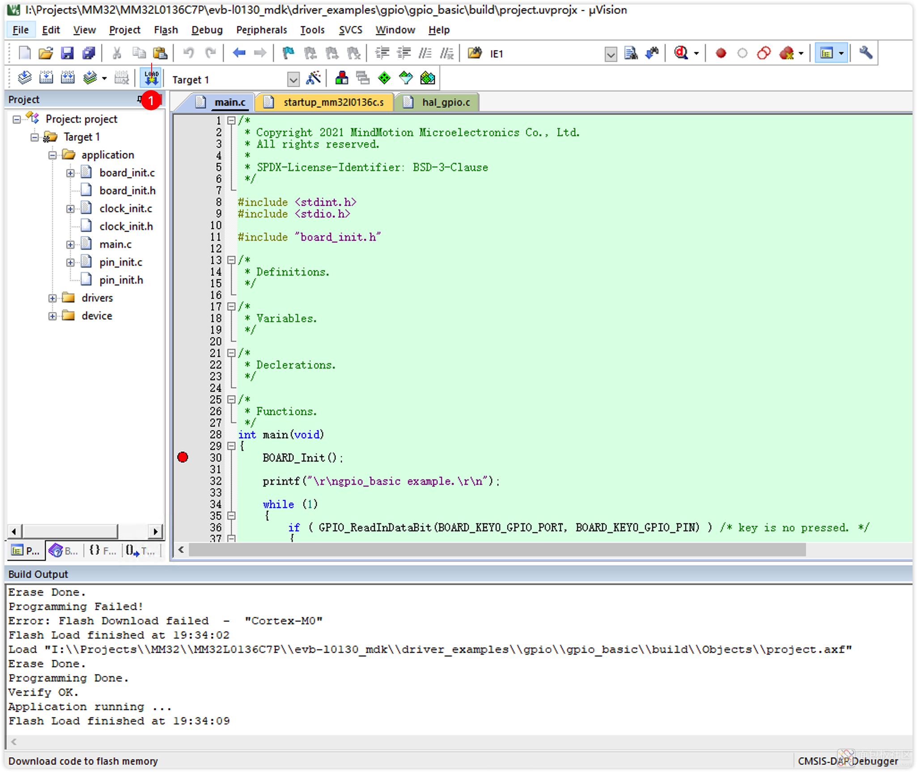The height and width of the screenshot is (772, 917).
Task: Undo the last edit
Action: pos(188,53)
